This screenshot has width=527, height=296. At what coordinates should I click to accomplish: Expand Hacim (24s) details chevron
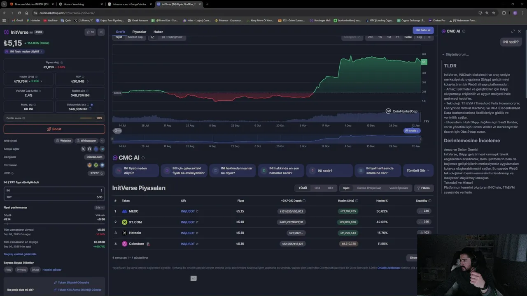click(41, 81)
